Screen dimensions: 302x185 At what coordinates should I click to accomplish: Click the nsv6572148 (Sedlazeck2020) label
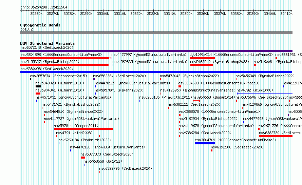coord(47,47)
